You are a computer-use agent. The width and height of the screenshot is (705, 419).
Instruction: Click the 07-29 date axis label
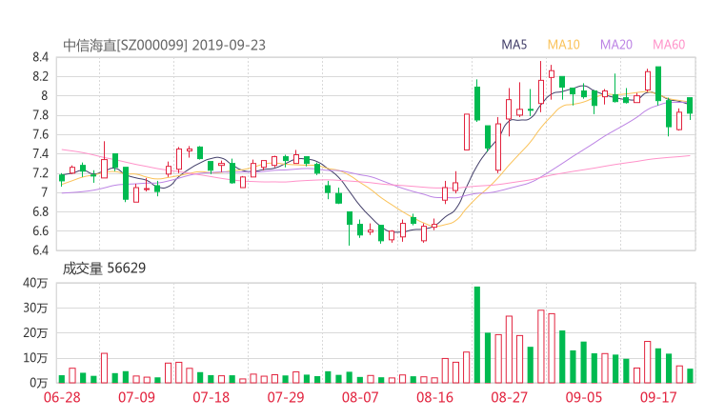coord(286,397)
